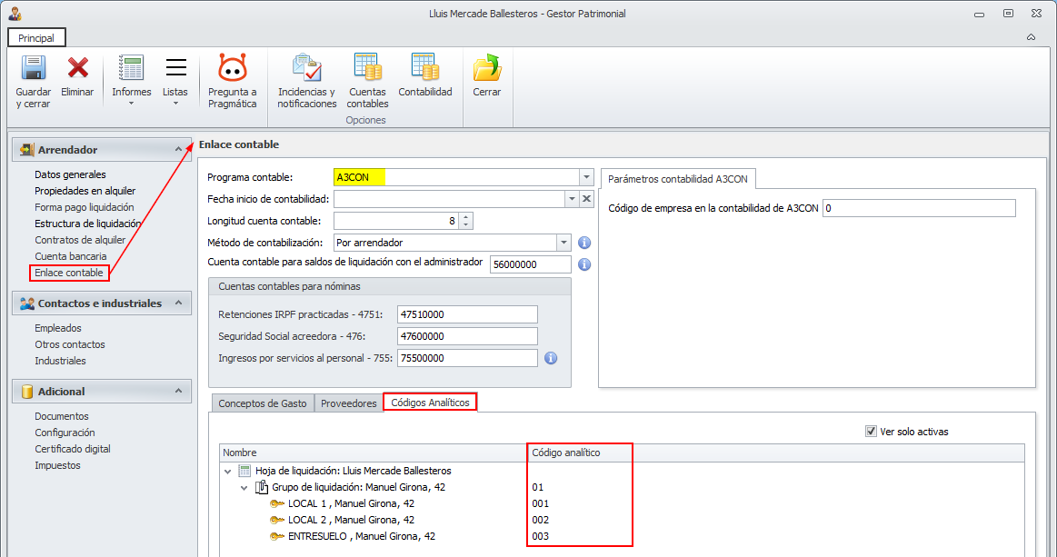Clear the Fecha inicio de contabilidad field
Image resolution: width=1057 pixels, height=557 pixels.
pos(586,199)
